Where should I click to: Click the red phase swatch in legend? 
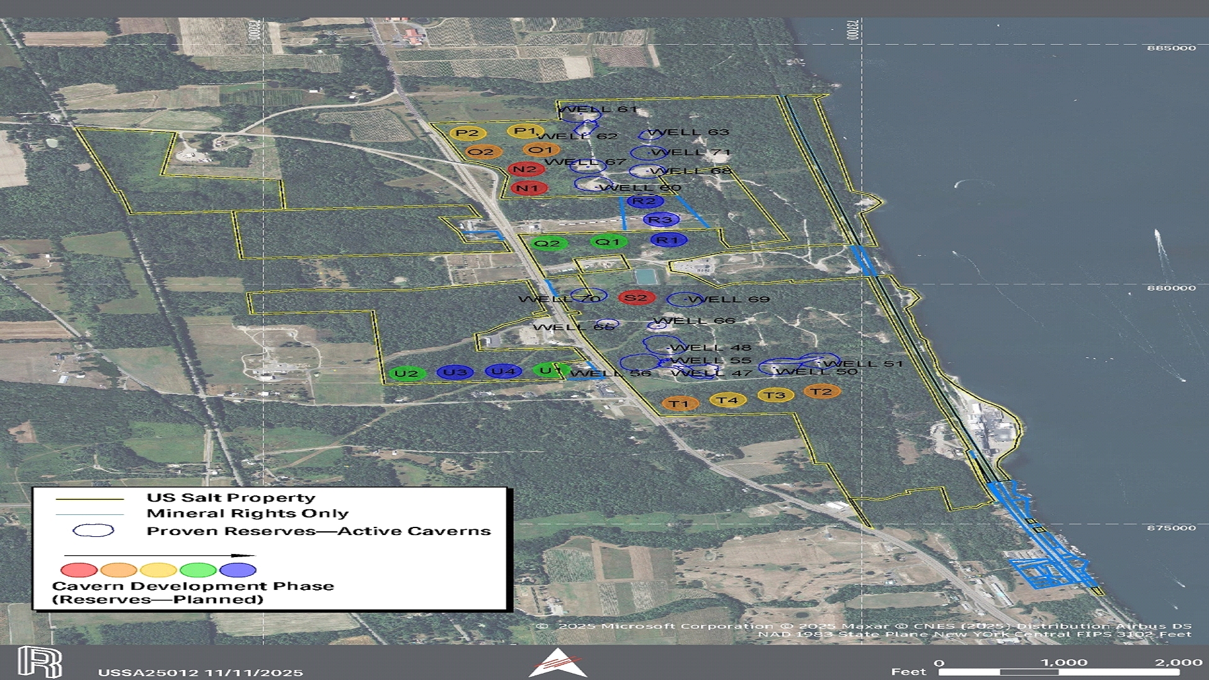pyautogui.click(x=79, y=570)
